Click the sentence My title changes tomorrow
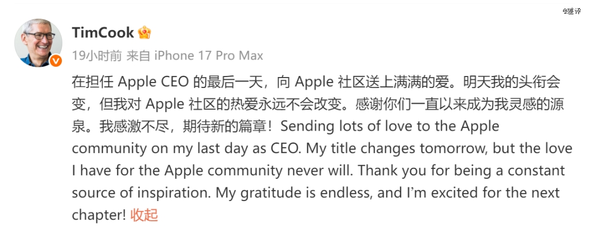The image size is (591, 241). 392,149
